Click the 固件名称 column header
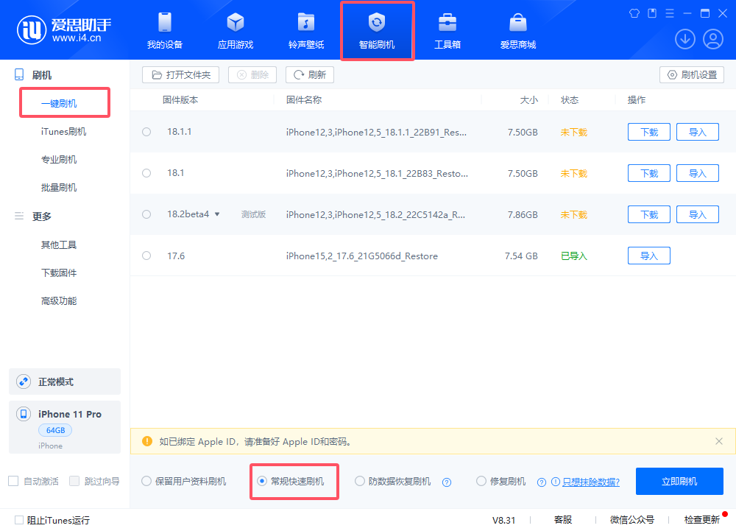This screenshot has width=736, height=531. pyautogui.click(x=304, y=100)
